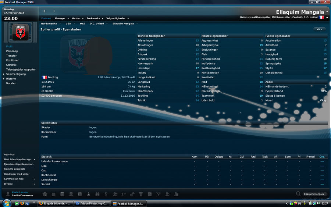Follow the D.C. United breadcrumb link
Viewport: 331px width, 207px height.
click(x=97, y=24)
